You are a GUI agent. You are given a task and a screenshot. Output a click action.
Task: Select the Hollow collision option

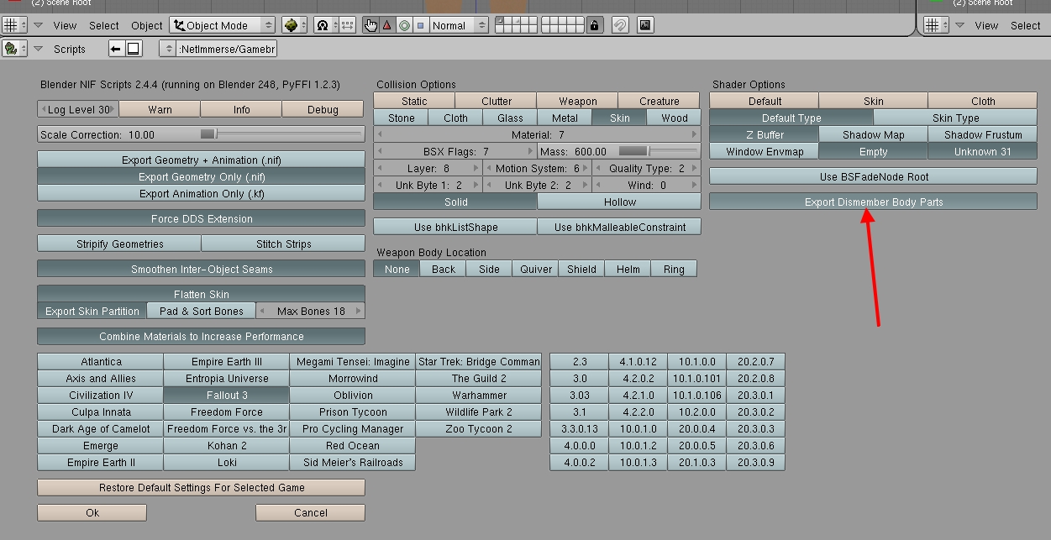619,202
